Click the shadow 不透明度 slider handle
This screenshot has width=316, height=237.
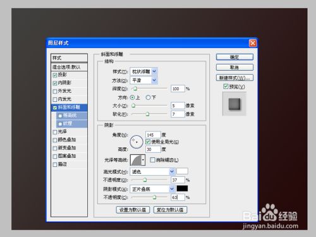pos(154,197)
